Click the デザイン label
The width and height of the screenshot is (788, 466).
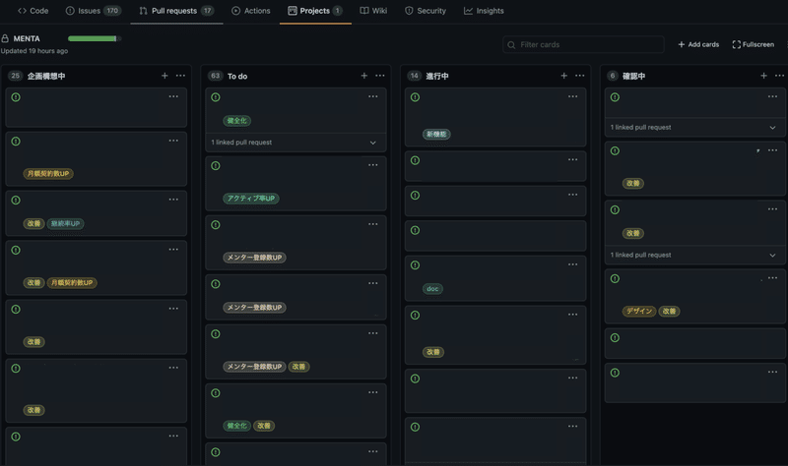click(x=638, y=311)
